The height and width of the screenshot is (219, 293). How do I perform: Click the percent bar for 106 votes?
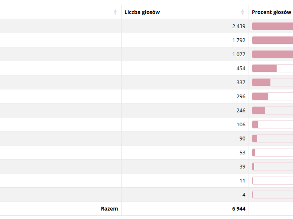tap(272, 124)
